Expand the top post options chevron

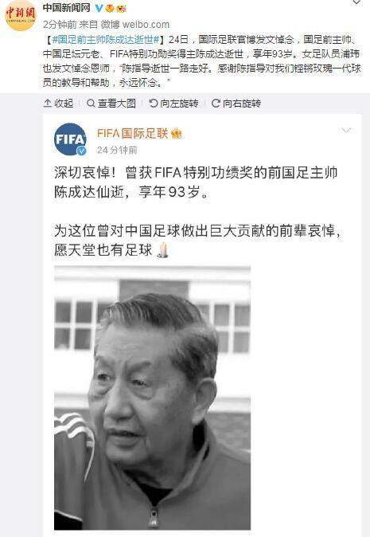(x=356, y=2)
